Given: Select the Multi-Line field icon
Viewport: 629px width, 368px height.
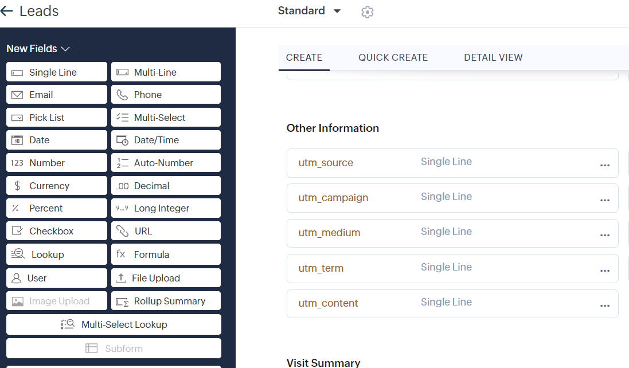Looking at the screenshot, I should click(122, 73).
